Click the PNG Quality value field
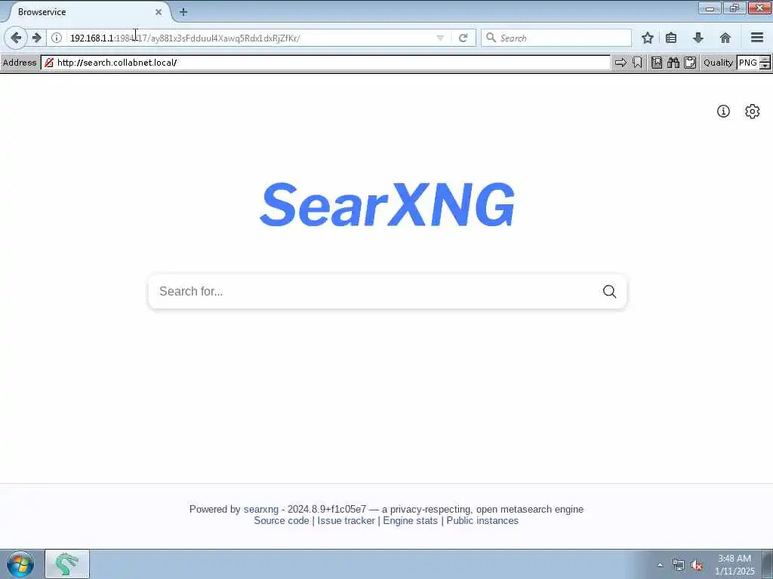The image size is (773, 579). point(748,63)
